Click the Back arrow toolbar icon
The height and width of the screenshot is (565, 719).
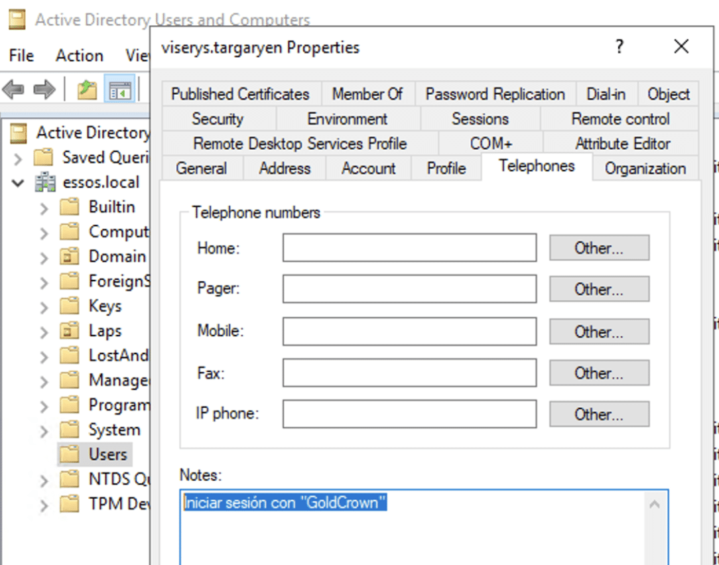pyautogui.click(x=13, y=89)
